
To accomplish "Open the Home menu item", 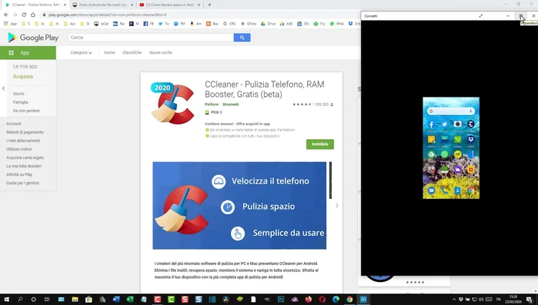I will [x=109, y=53].
